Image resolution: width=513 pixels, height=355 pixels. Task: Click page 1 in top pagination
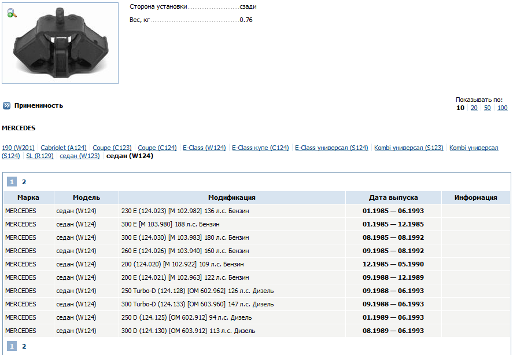point(12,182)
